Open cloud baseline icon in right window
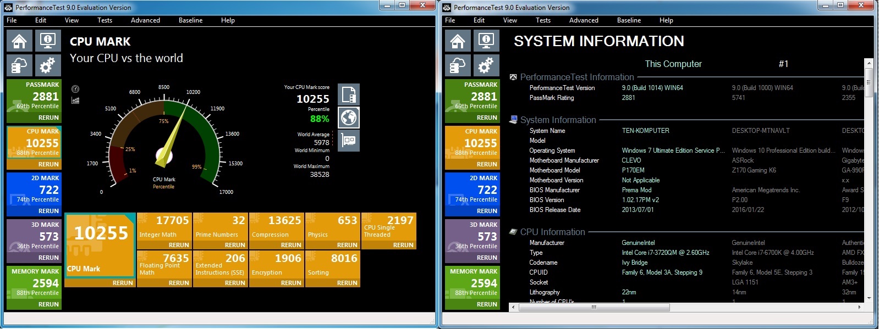 (x=458, y=65)
